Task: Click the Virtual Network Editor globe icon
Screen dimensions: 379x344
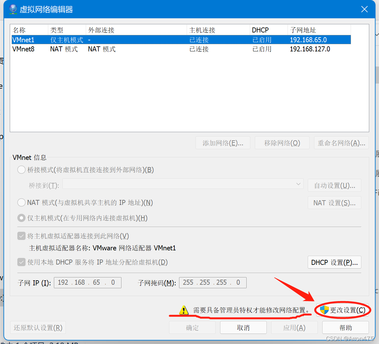Action: pyautogui.click(x=13, y=9)
